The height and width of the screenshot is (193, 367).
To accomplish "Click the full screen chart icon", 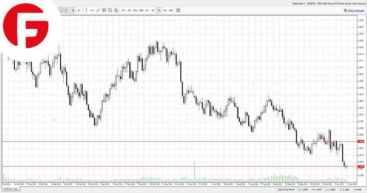I will coord(178,10).
